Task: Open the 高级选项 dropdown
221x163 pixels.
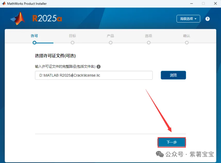Action: coord(188,19)
